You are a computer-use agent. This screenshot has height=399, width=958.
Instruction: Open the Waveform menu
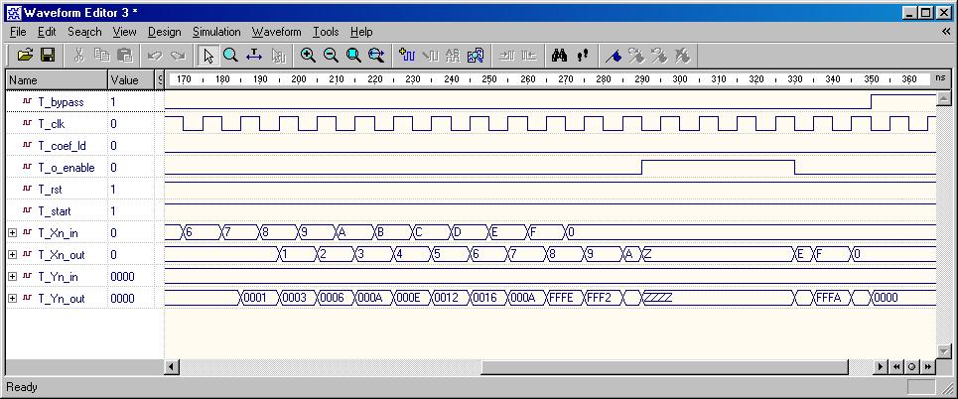[x=276, y=32]
